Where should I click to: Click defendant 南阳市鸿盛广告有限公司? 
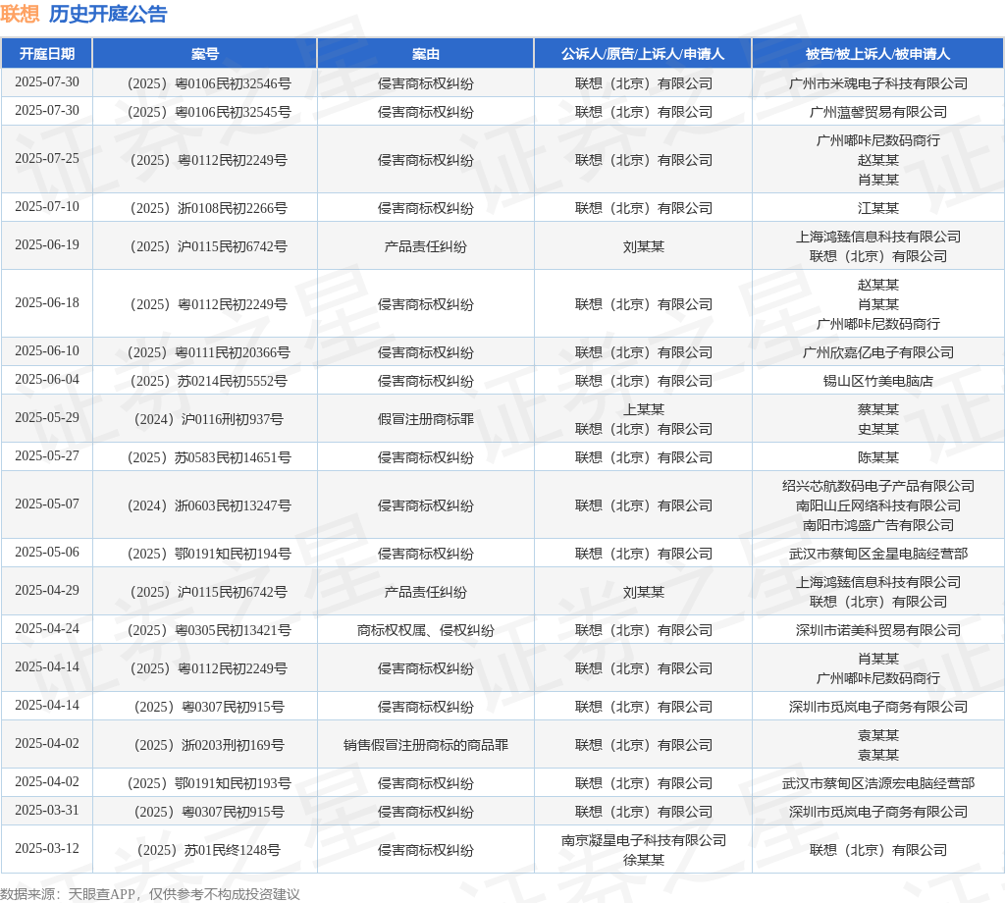pos(878,525)
